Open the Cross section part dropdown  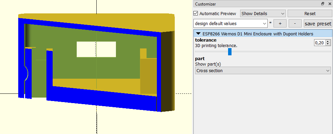click(263, 70)
